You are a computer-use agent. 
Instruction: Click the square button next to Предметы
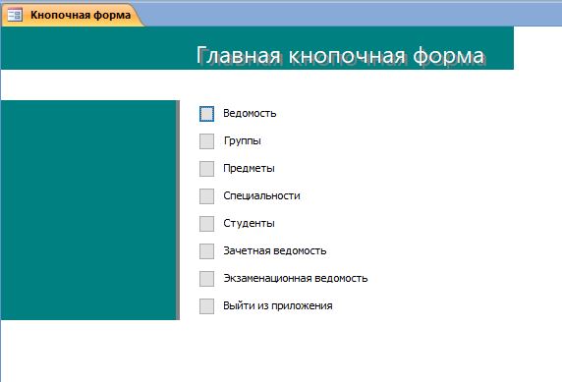click(x=206, y=169)
